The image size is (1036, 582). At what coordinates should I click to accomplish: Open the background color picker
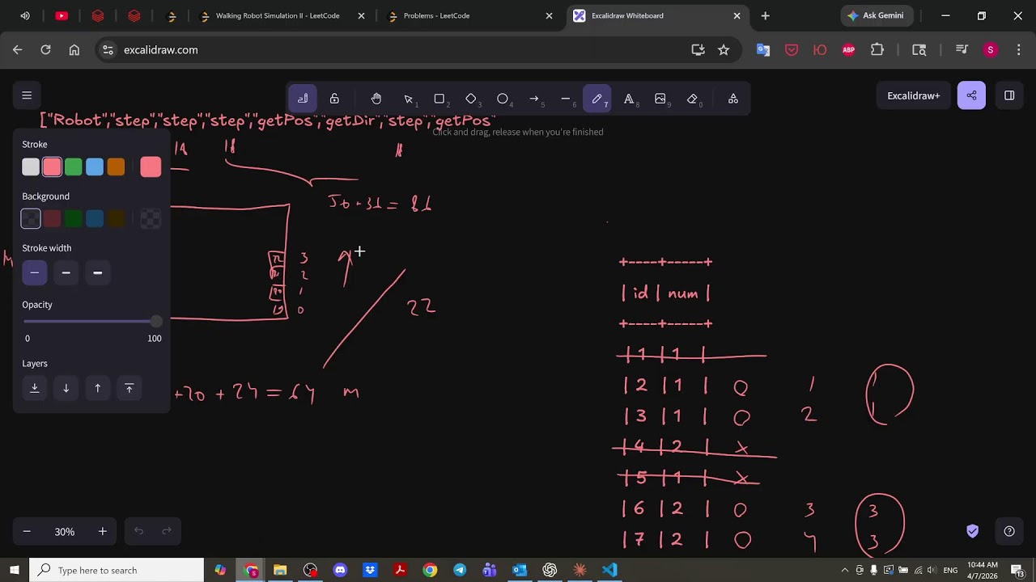[151, 218]
